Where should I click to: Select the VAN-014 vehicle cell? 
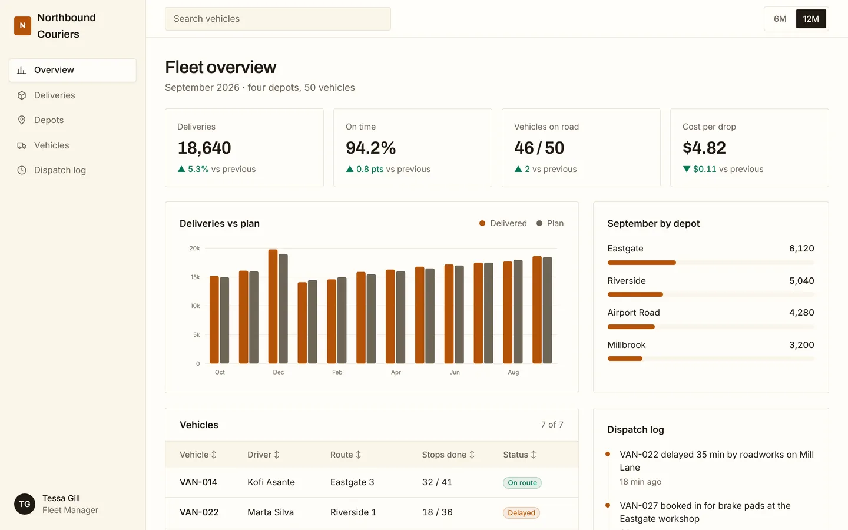(198, 482)
